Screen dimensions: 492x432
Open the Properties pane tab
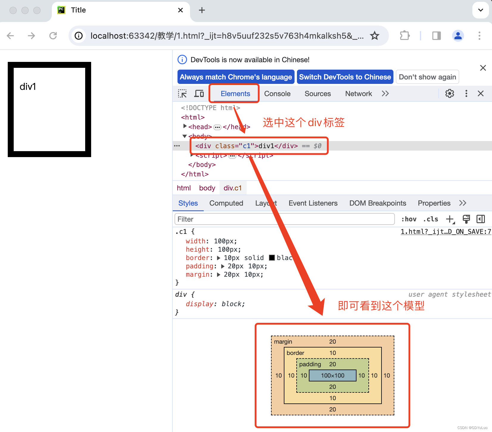pos(434,203)
